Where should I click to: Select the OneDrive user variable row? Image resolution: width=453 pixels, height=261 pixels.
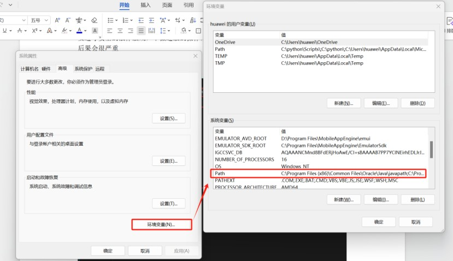[x=321, y=42]
